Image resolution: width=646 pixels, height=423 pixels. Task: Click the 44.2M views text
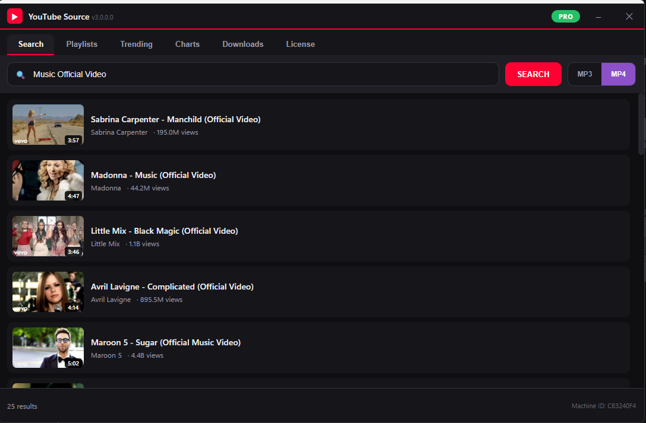coord(150,188)
